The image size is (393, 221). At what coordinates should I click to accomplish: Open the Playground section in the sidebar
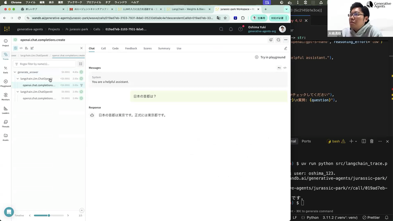tap(5, 83)
